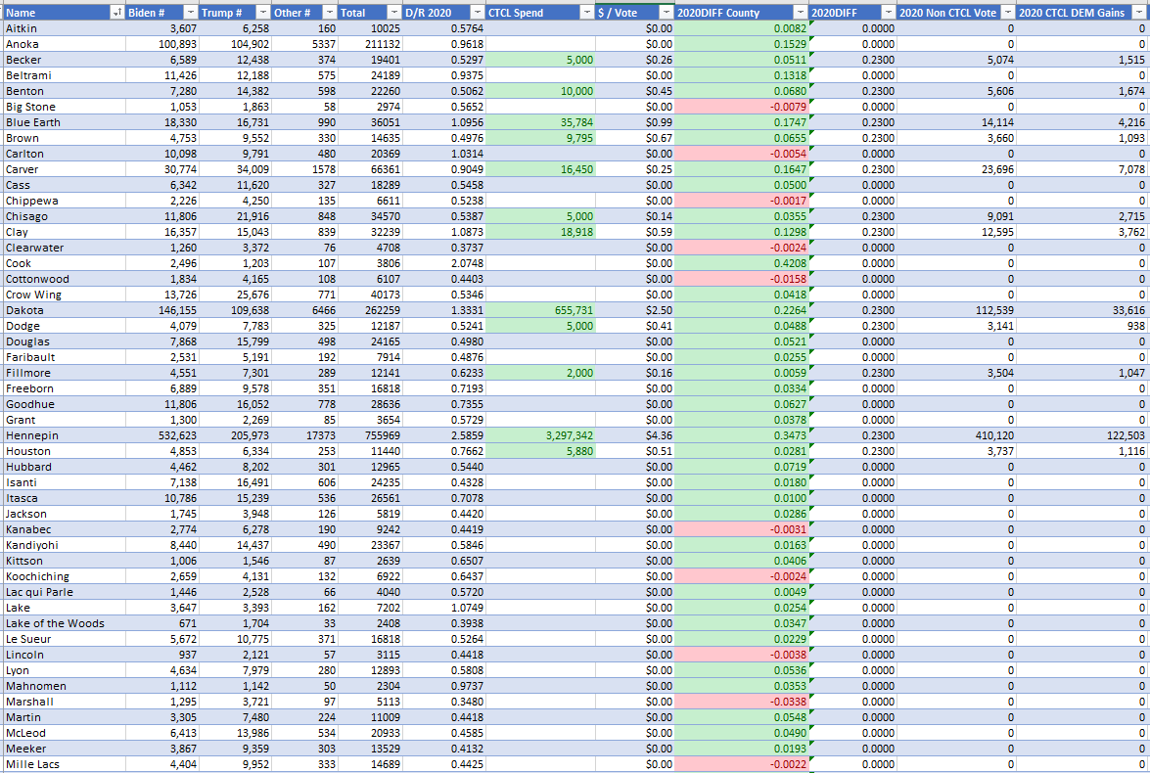Select the Anoka county name cell
Image resolution: width=1150 pixels, height=773 pixels.
pos(63,44)
